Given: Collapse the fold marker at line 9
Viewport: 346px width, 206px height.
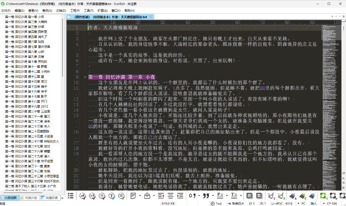Looking at the screenshot, I should coord(85,77).
